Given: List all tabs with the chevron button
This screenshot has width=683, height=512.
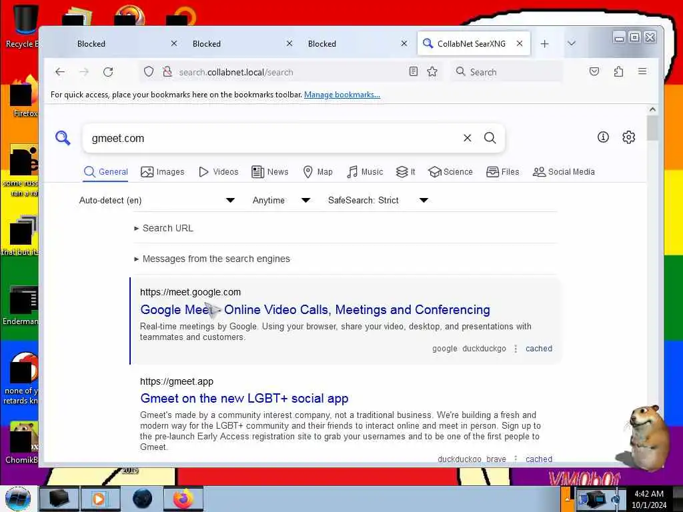Looking at the screenshot, I should pos(572,43).
